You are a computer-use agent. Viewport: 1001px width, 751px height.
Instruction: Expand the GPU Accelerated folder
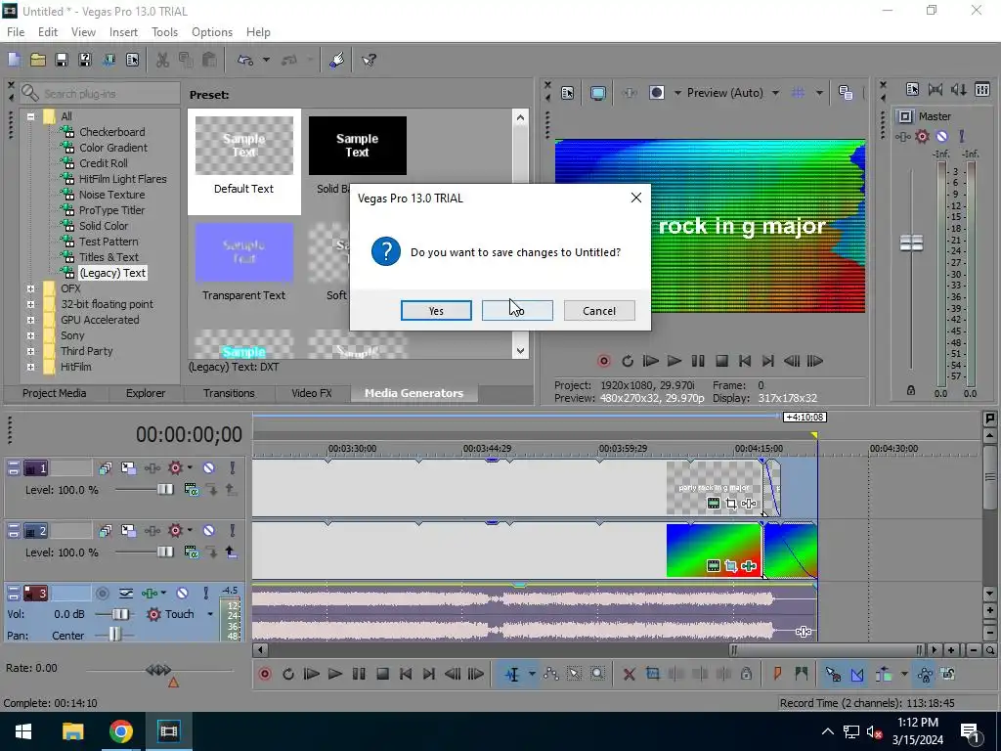pyautogui.click(x=30, y=320)
